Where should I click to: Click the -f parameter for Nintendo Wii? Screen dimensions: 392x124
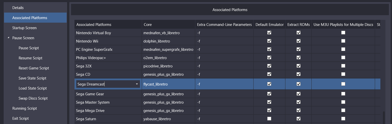tap(225, 41)
